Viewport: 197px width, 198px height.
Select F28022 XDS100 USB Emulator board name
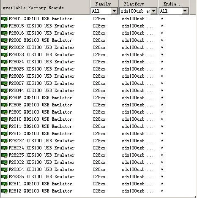coord(41,47)
